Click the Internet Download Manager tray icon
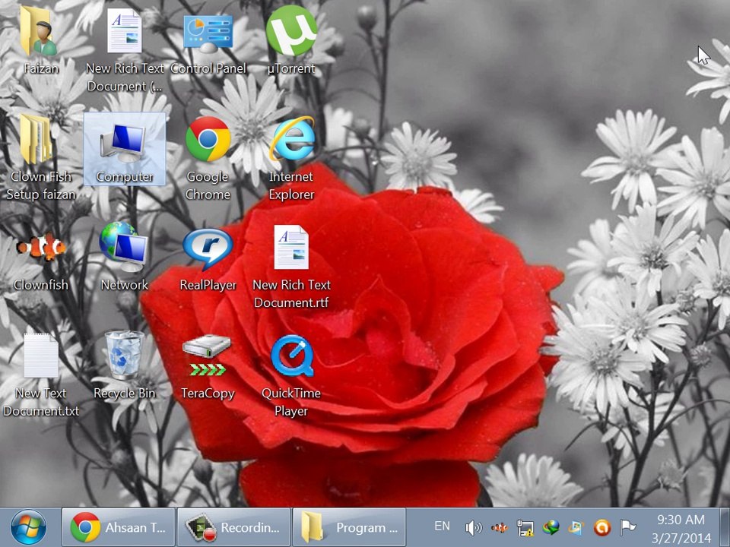Viewport: 730px width, 547px height. [551, 527]
